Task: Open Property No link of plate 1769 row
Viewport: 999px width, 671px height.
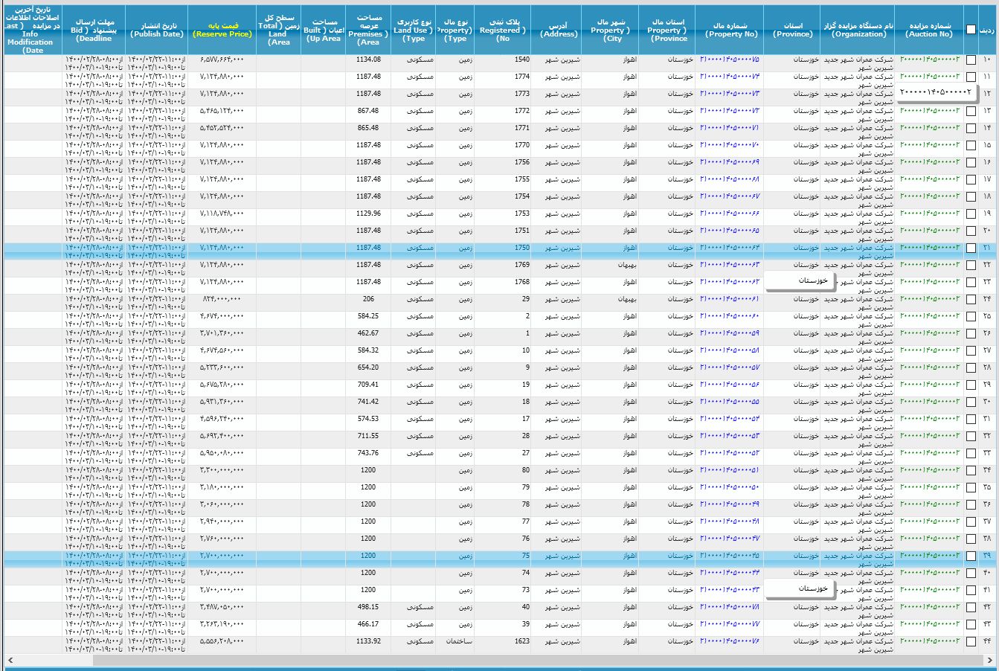Action: point(730,265)
